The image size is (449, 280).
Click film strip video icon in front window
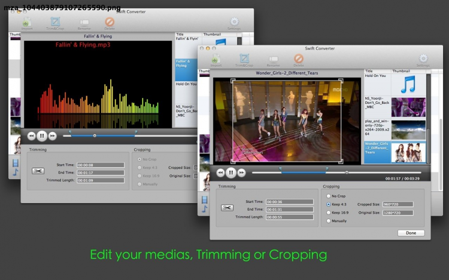(205, 200)
